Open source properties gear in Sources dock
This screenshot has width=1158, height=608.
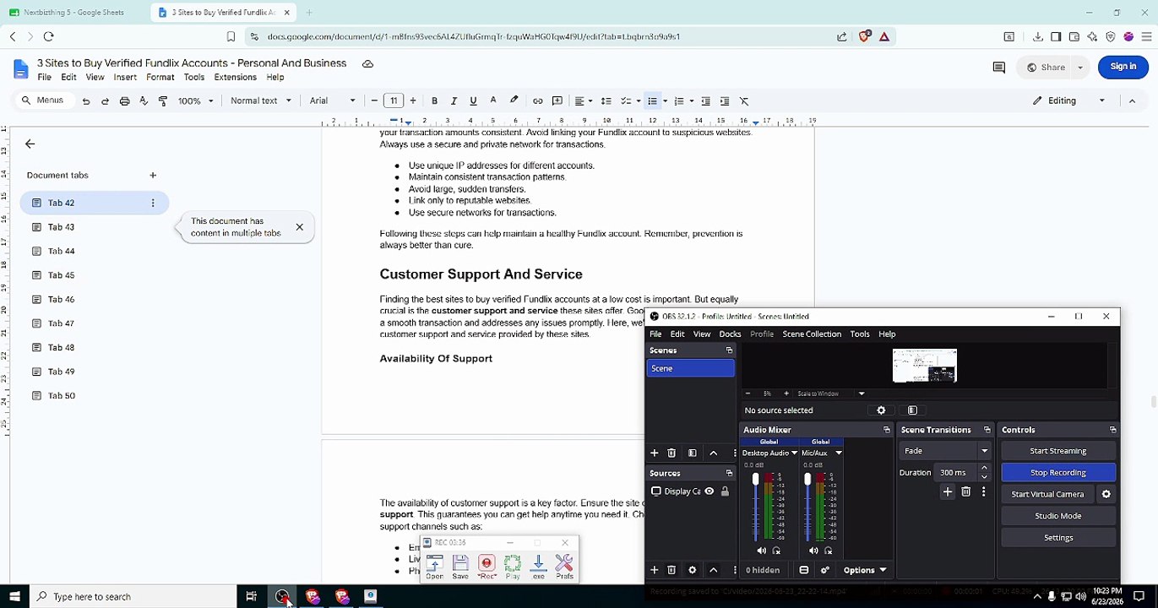(x=693, y=570)
